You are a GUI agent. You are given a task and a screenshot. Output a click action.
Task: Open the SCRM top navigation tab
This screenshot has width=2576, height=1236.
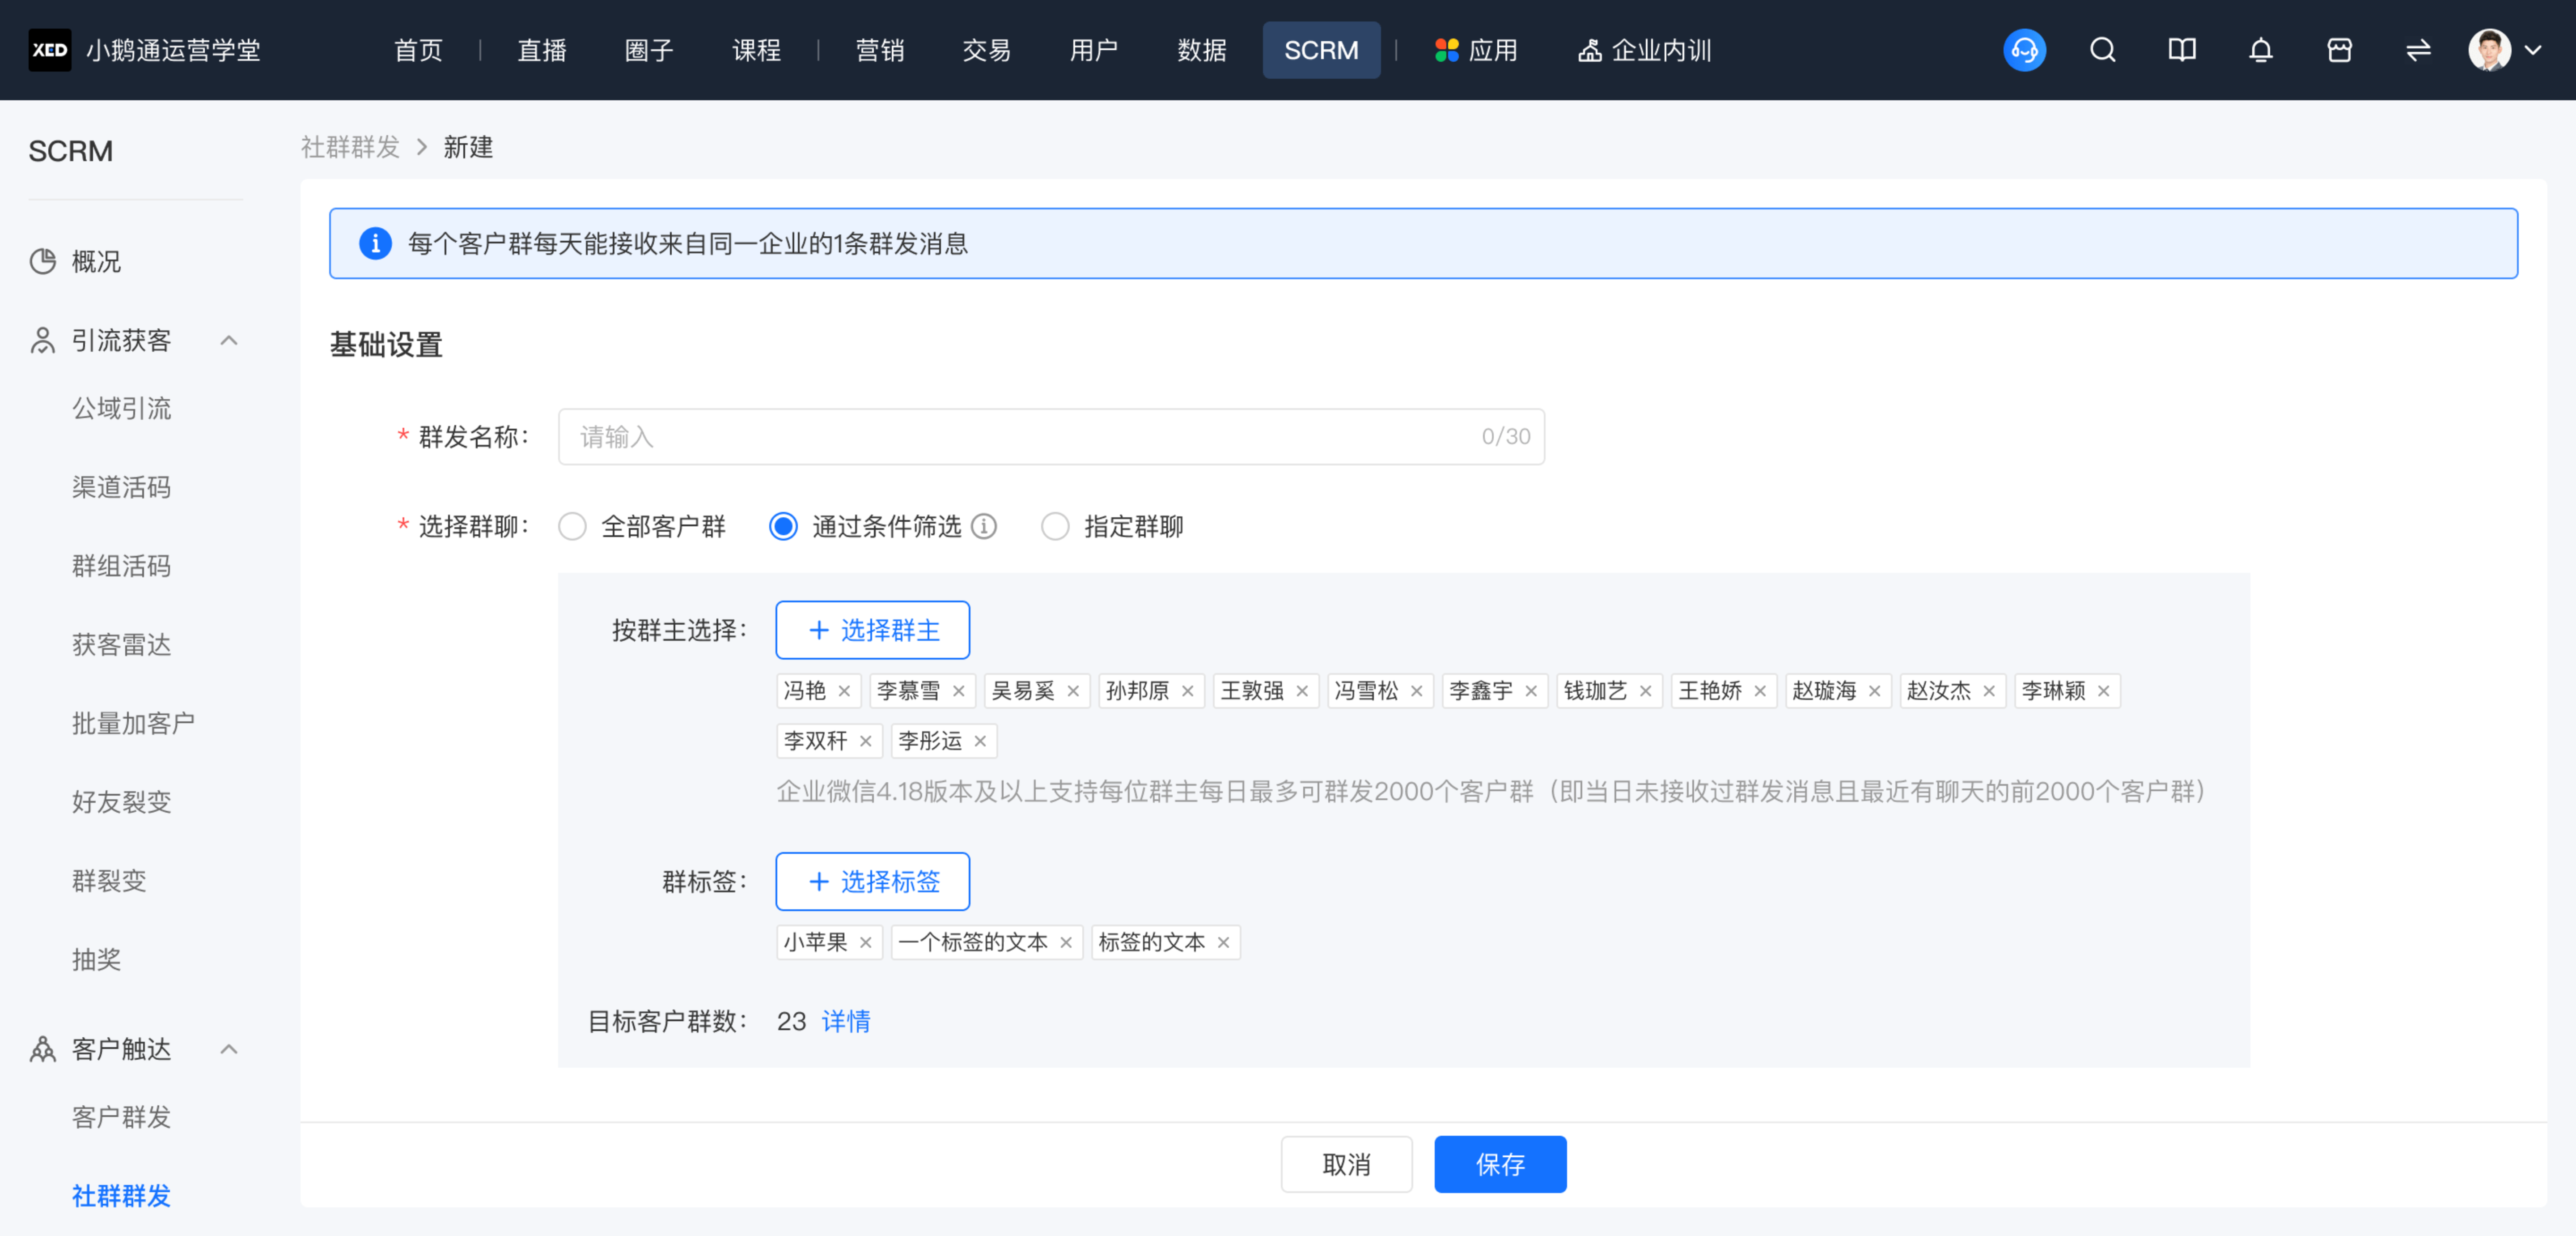[1321, 50]
